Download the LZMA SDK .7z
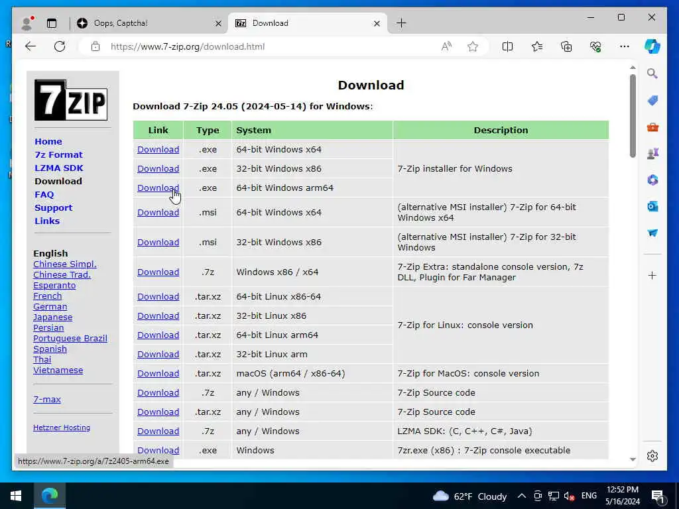679x509 pixels. (158, 431)
